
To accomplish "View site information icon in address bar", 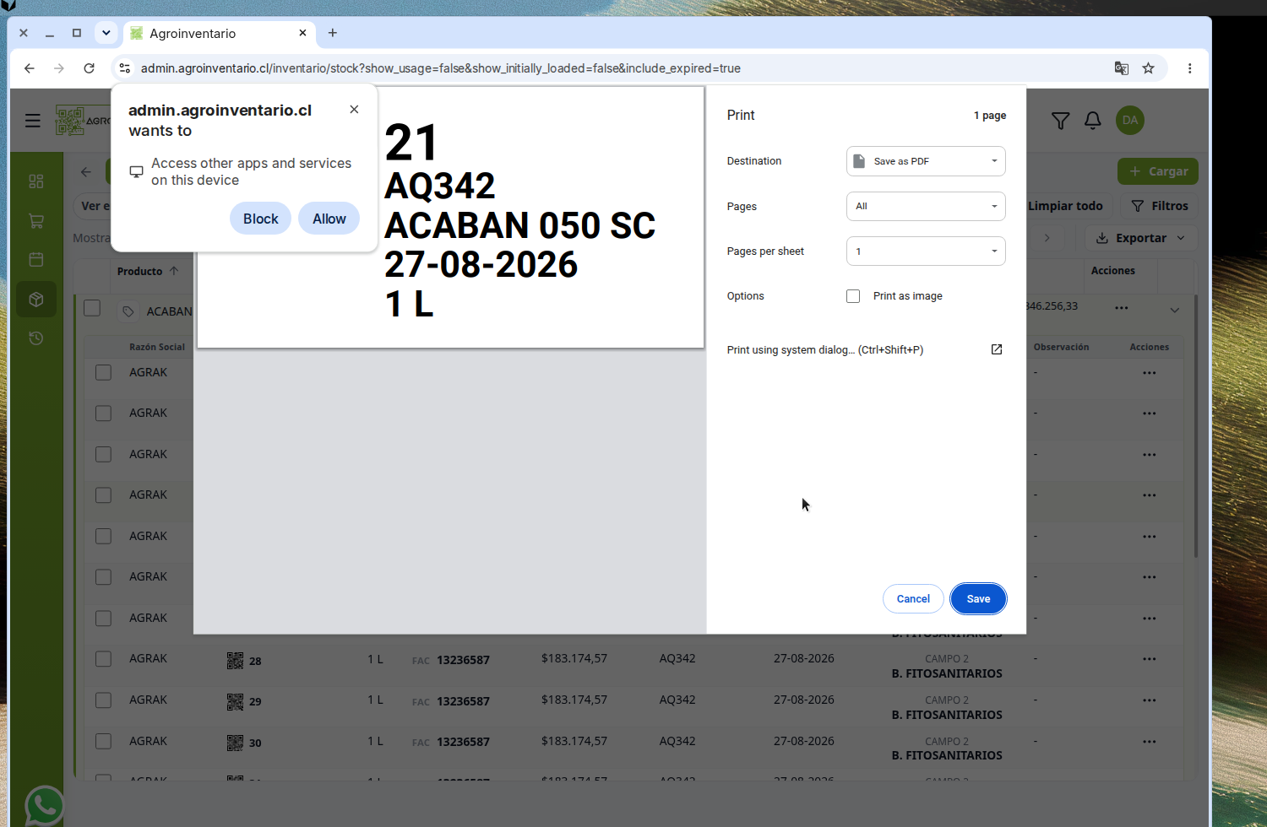I will tap(125, 68).
